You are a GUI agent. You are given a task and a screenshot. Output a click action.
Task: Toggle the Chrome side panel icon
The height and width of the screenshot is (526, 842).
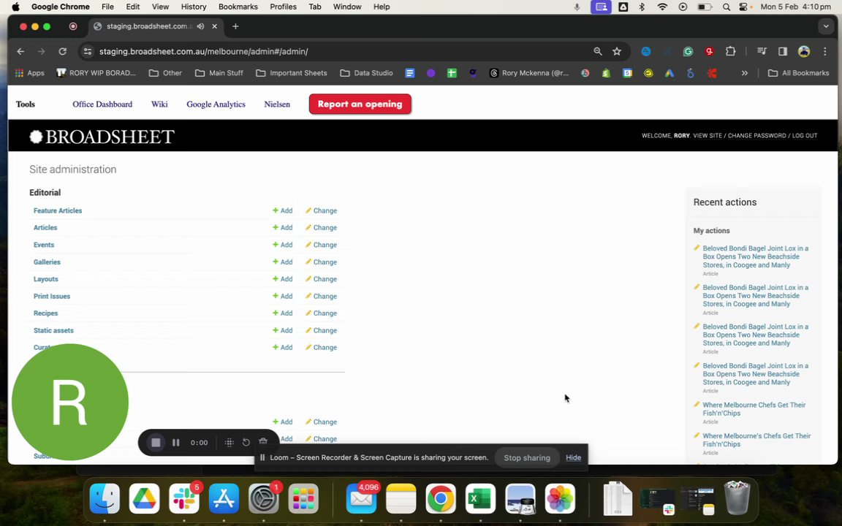[782, 52]
